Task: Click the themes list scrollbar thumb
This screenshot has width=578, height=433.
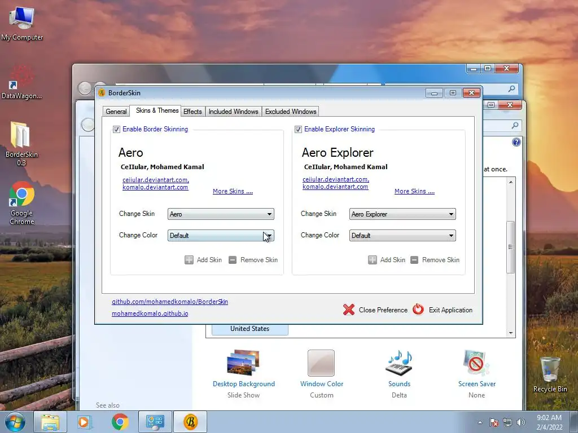Action: point(510,247)
